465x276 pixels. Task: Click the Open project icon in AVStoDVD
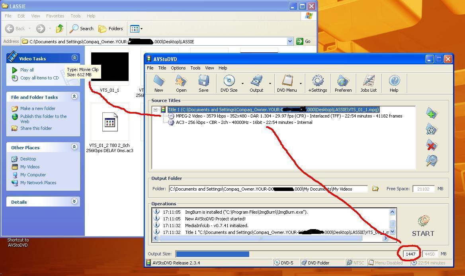point(181,83)
